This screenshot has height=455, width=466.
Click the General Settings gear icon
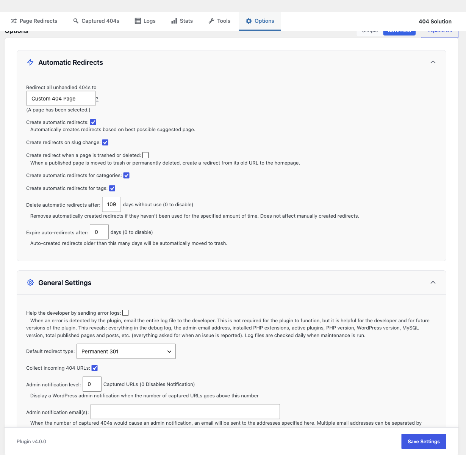pos(30,282)
